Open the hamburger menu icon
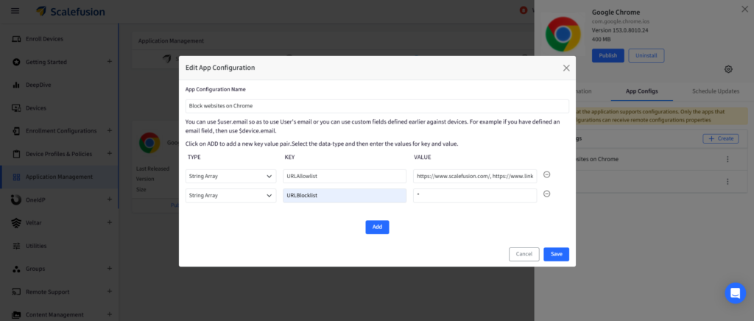Viewport: 754px width, 321px height. 15,10
